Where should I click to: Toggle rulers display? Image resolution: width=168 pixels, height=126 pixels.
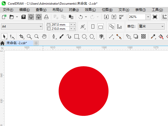click(165, 17)
